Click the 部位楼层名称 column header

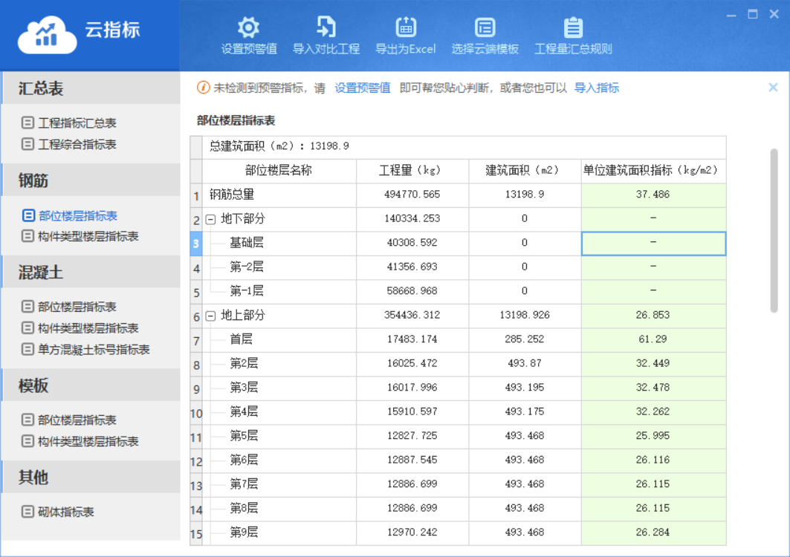point(279,171)
